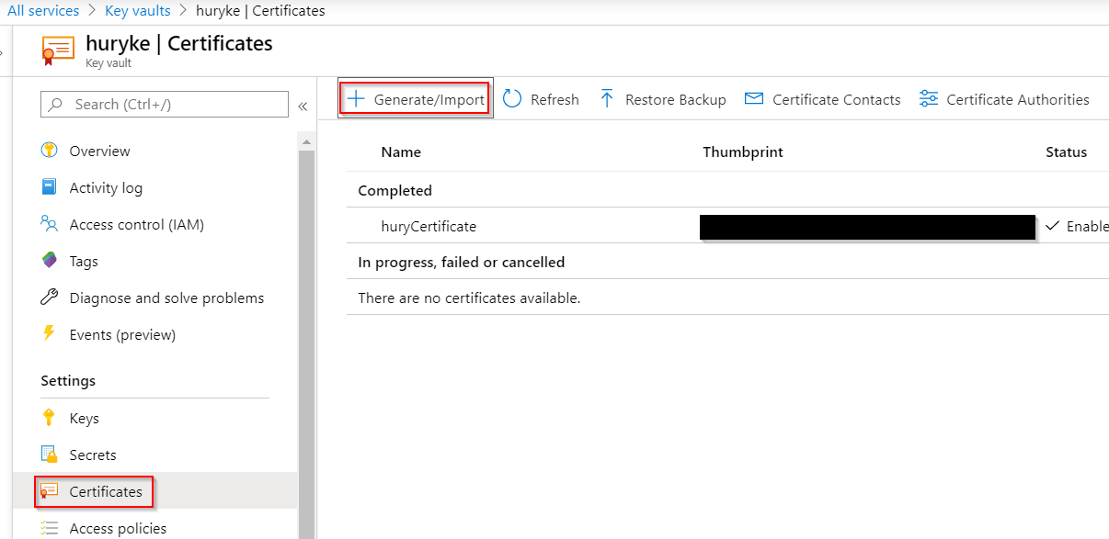Click the Certificates sidebar icon
Screen dimensions: 1109x539
pos(50,491)
